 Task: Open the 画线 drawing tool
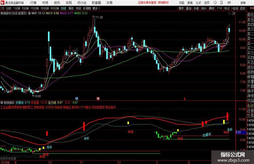tap(212, 8)
